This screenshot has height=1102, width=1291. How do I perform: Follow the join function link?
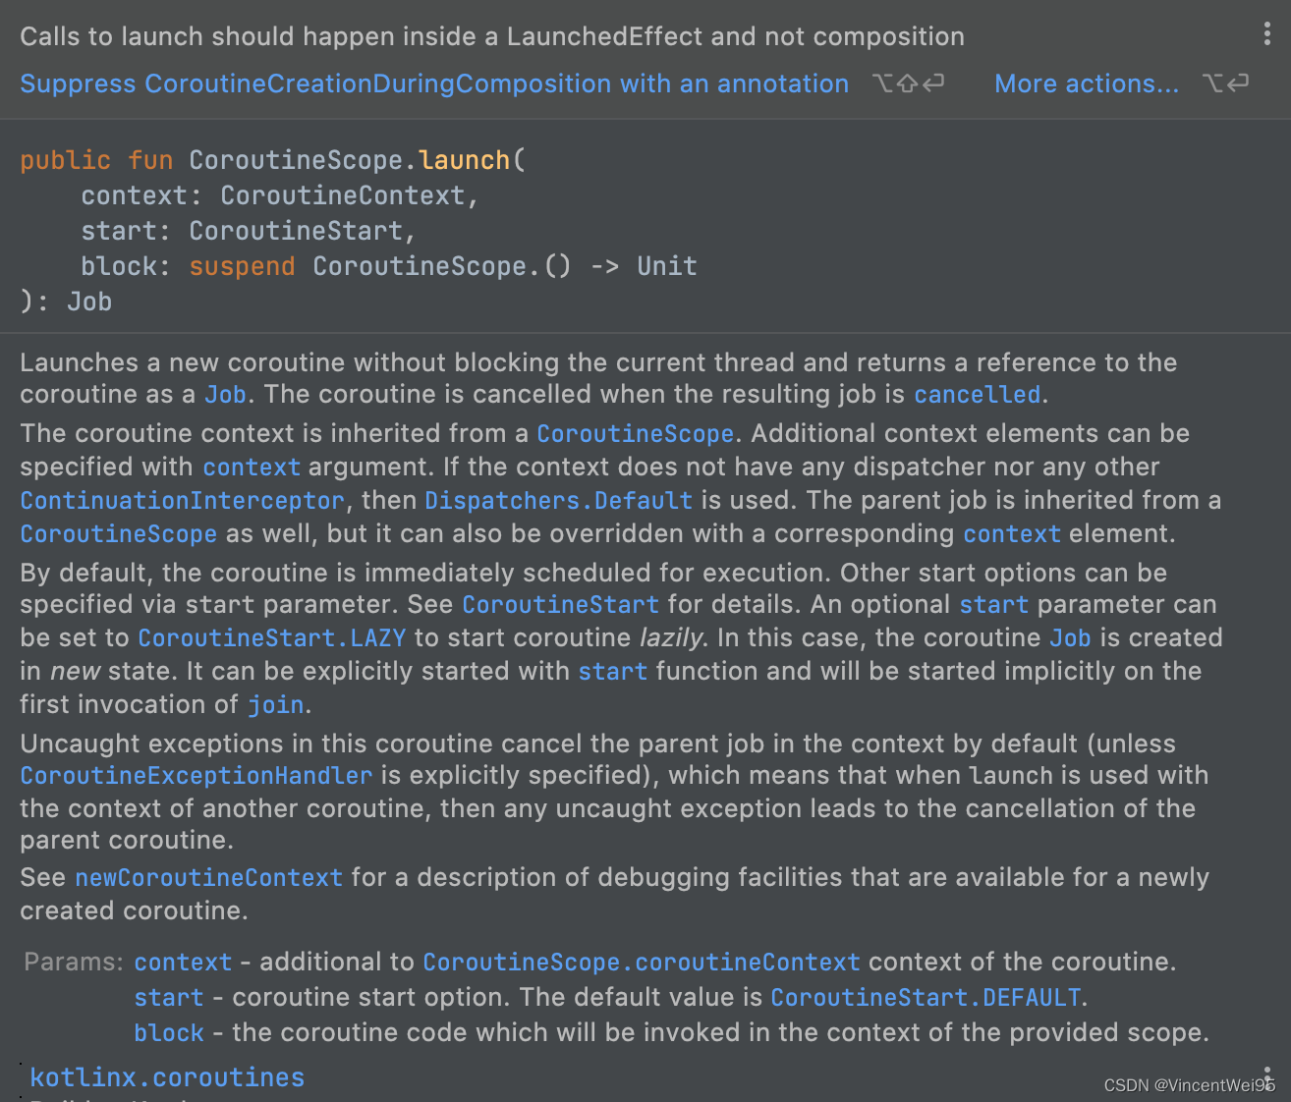pyautogui.click(x=275, y=704)
